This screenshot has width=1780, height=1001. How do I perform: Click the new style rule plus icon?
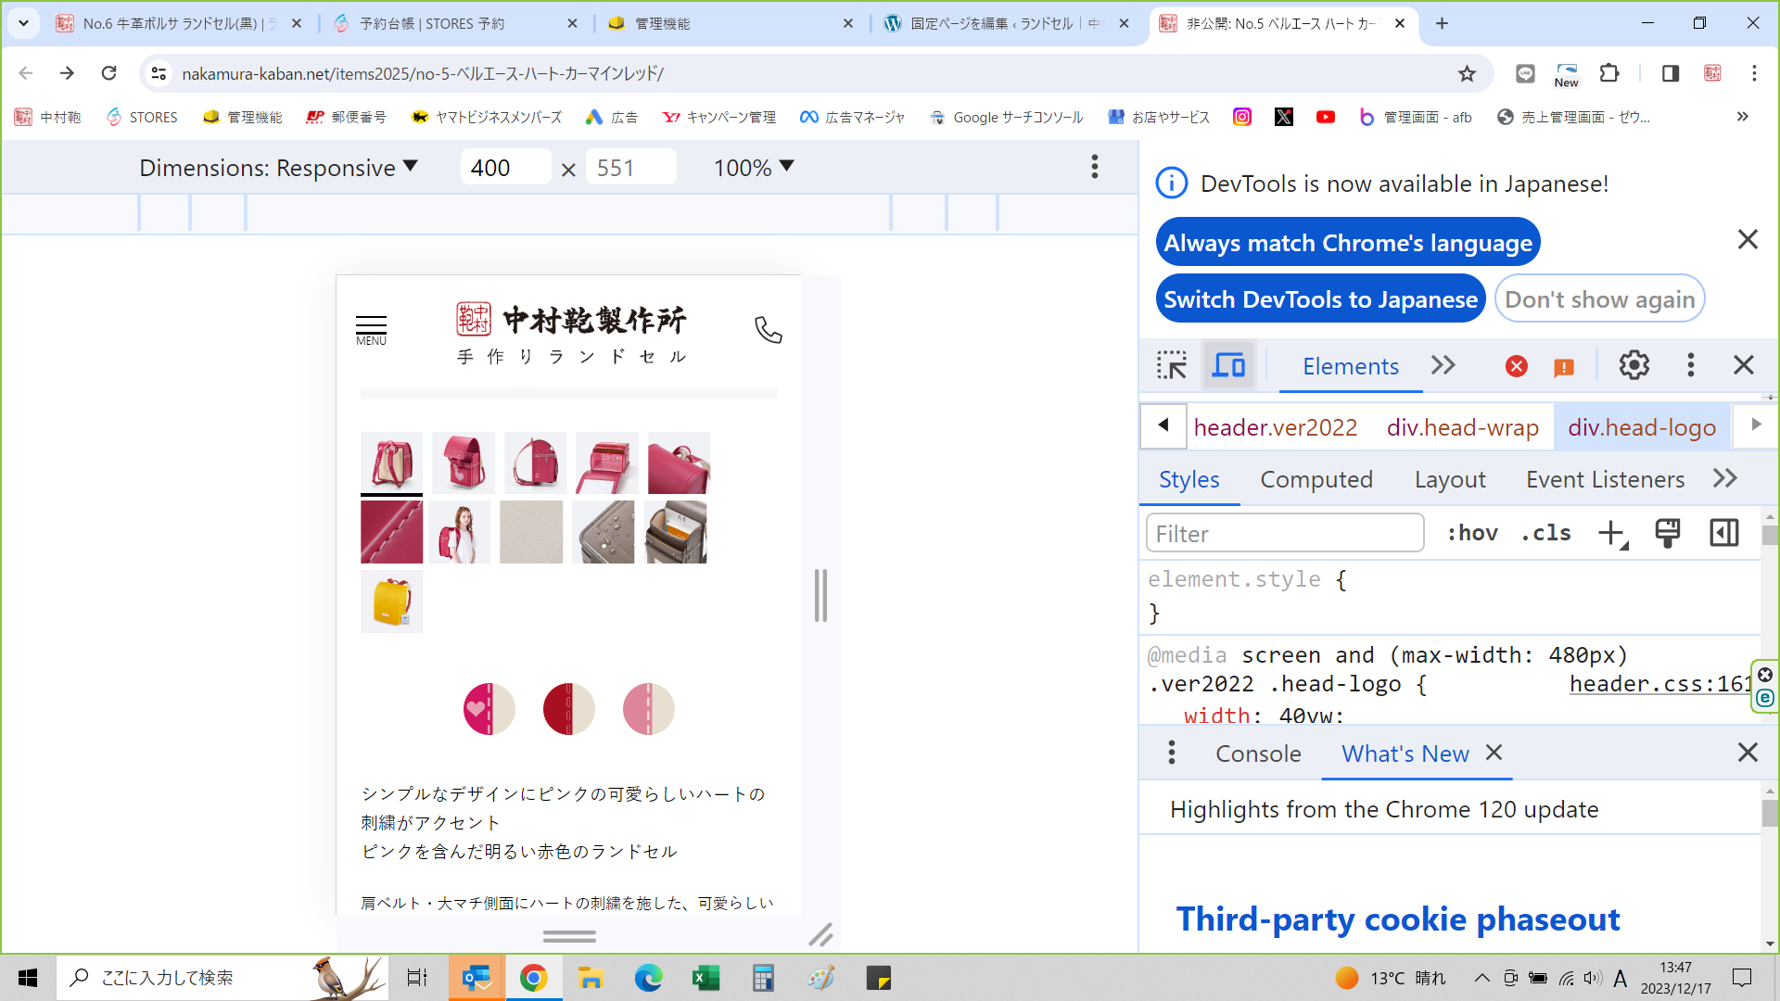click(x=1612, y=533)
